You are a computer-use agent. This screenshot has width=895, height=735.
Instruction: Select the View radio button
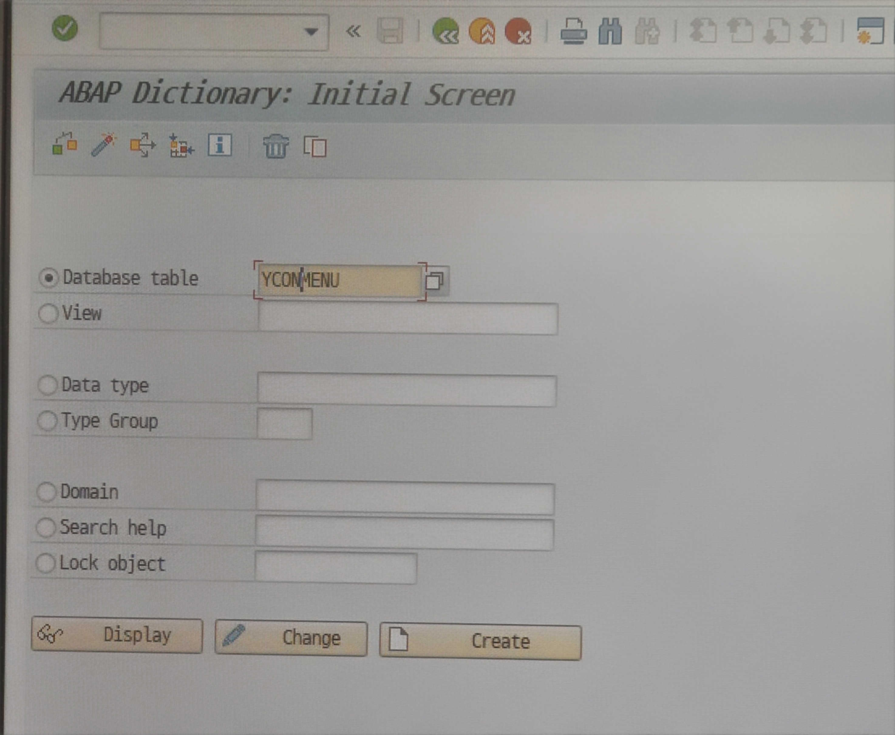48,314
